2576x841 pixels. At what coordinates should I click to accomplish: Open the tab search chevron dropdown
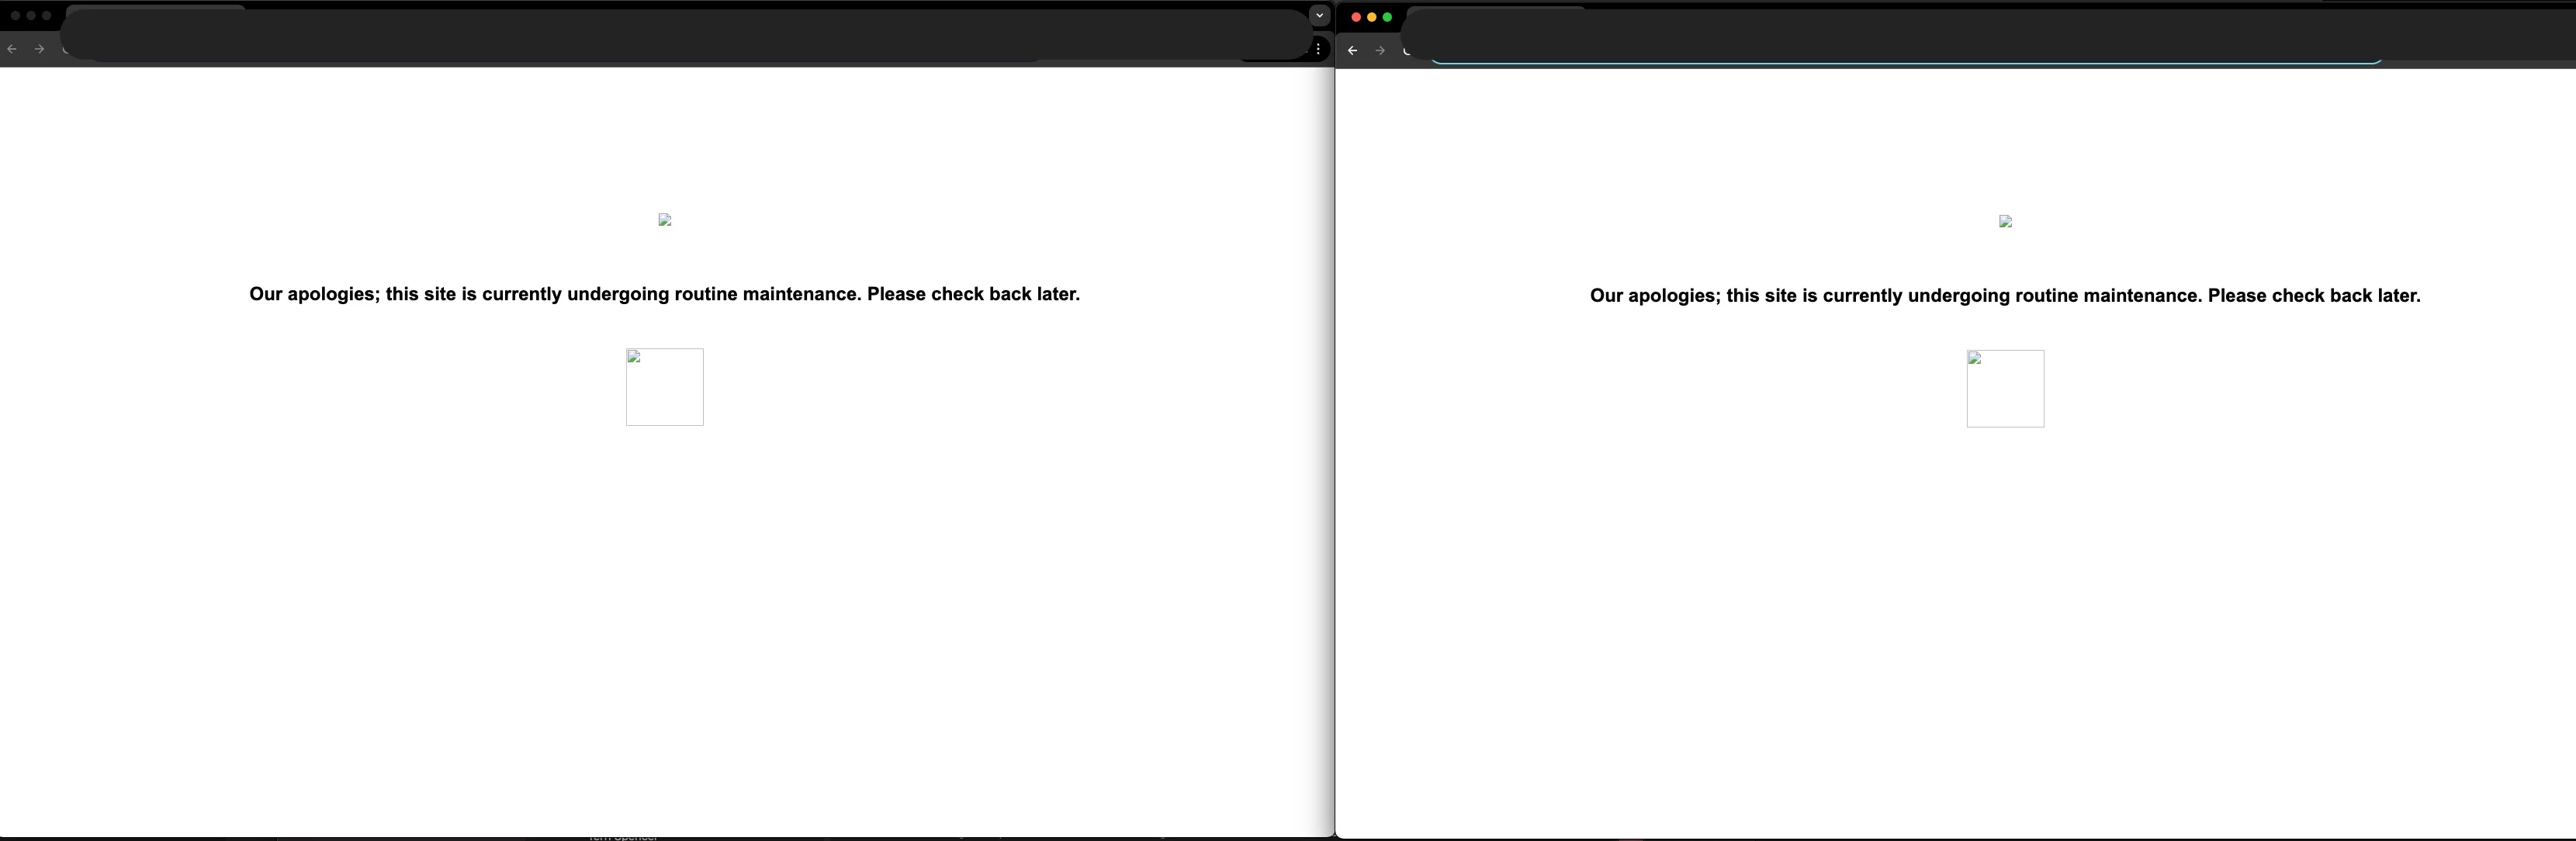tap(1319, 15)
